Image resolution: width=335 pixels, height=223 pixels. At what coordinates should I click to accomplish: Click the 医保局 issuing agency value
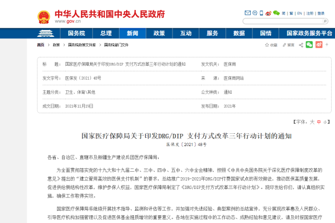[229, 64]
